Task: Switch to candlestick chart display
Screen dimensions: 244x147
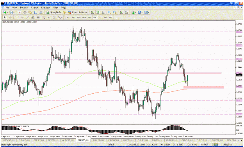Action: pos(98,12)
